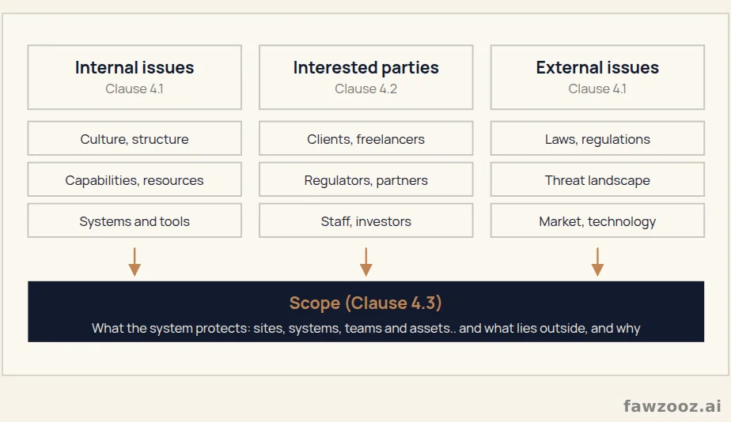Select the 'Internal issues' heading
The width and height of the screenshot is (731, 422).
click(134, 67)
